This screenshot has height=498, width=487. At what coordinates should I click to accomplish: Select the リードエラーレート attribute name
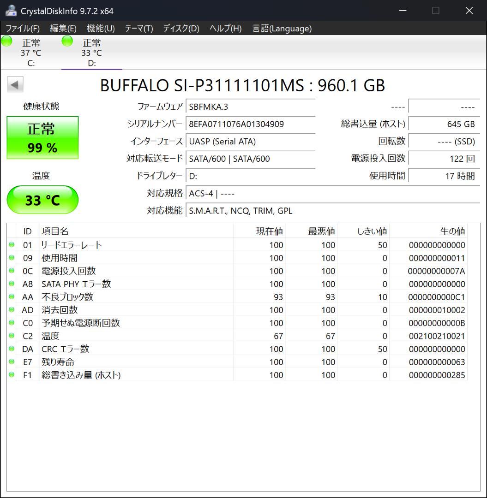click(71, 245)
